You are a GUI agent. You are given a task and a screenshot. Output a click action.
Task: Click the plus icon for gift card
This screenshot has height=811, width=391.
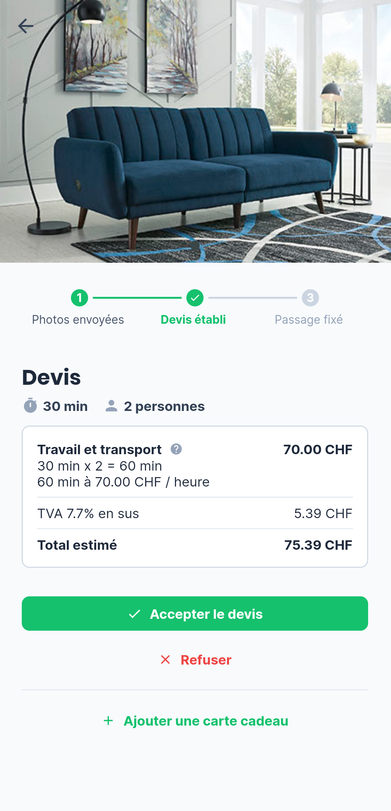(108, 721)
